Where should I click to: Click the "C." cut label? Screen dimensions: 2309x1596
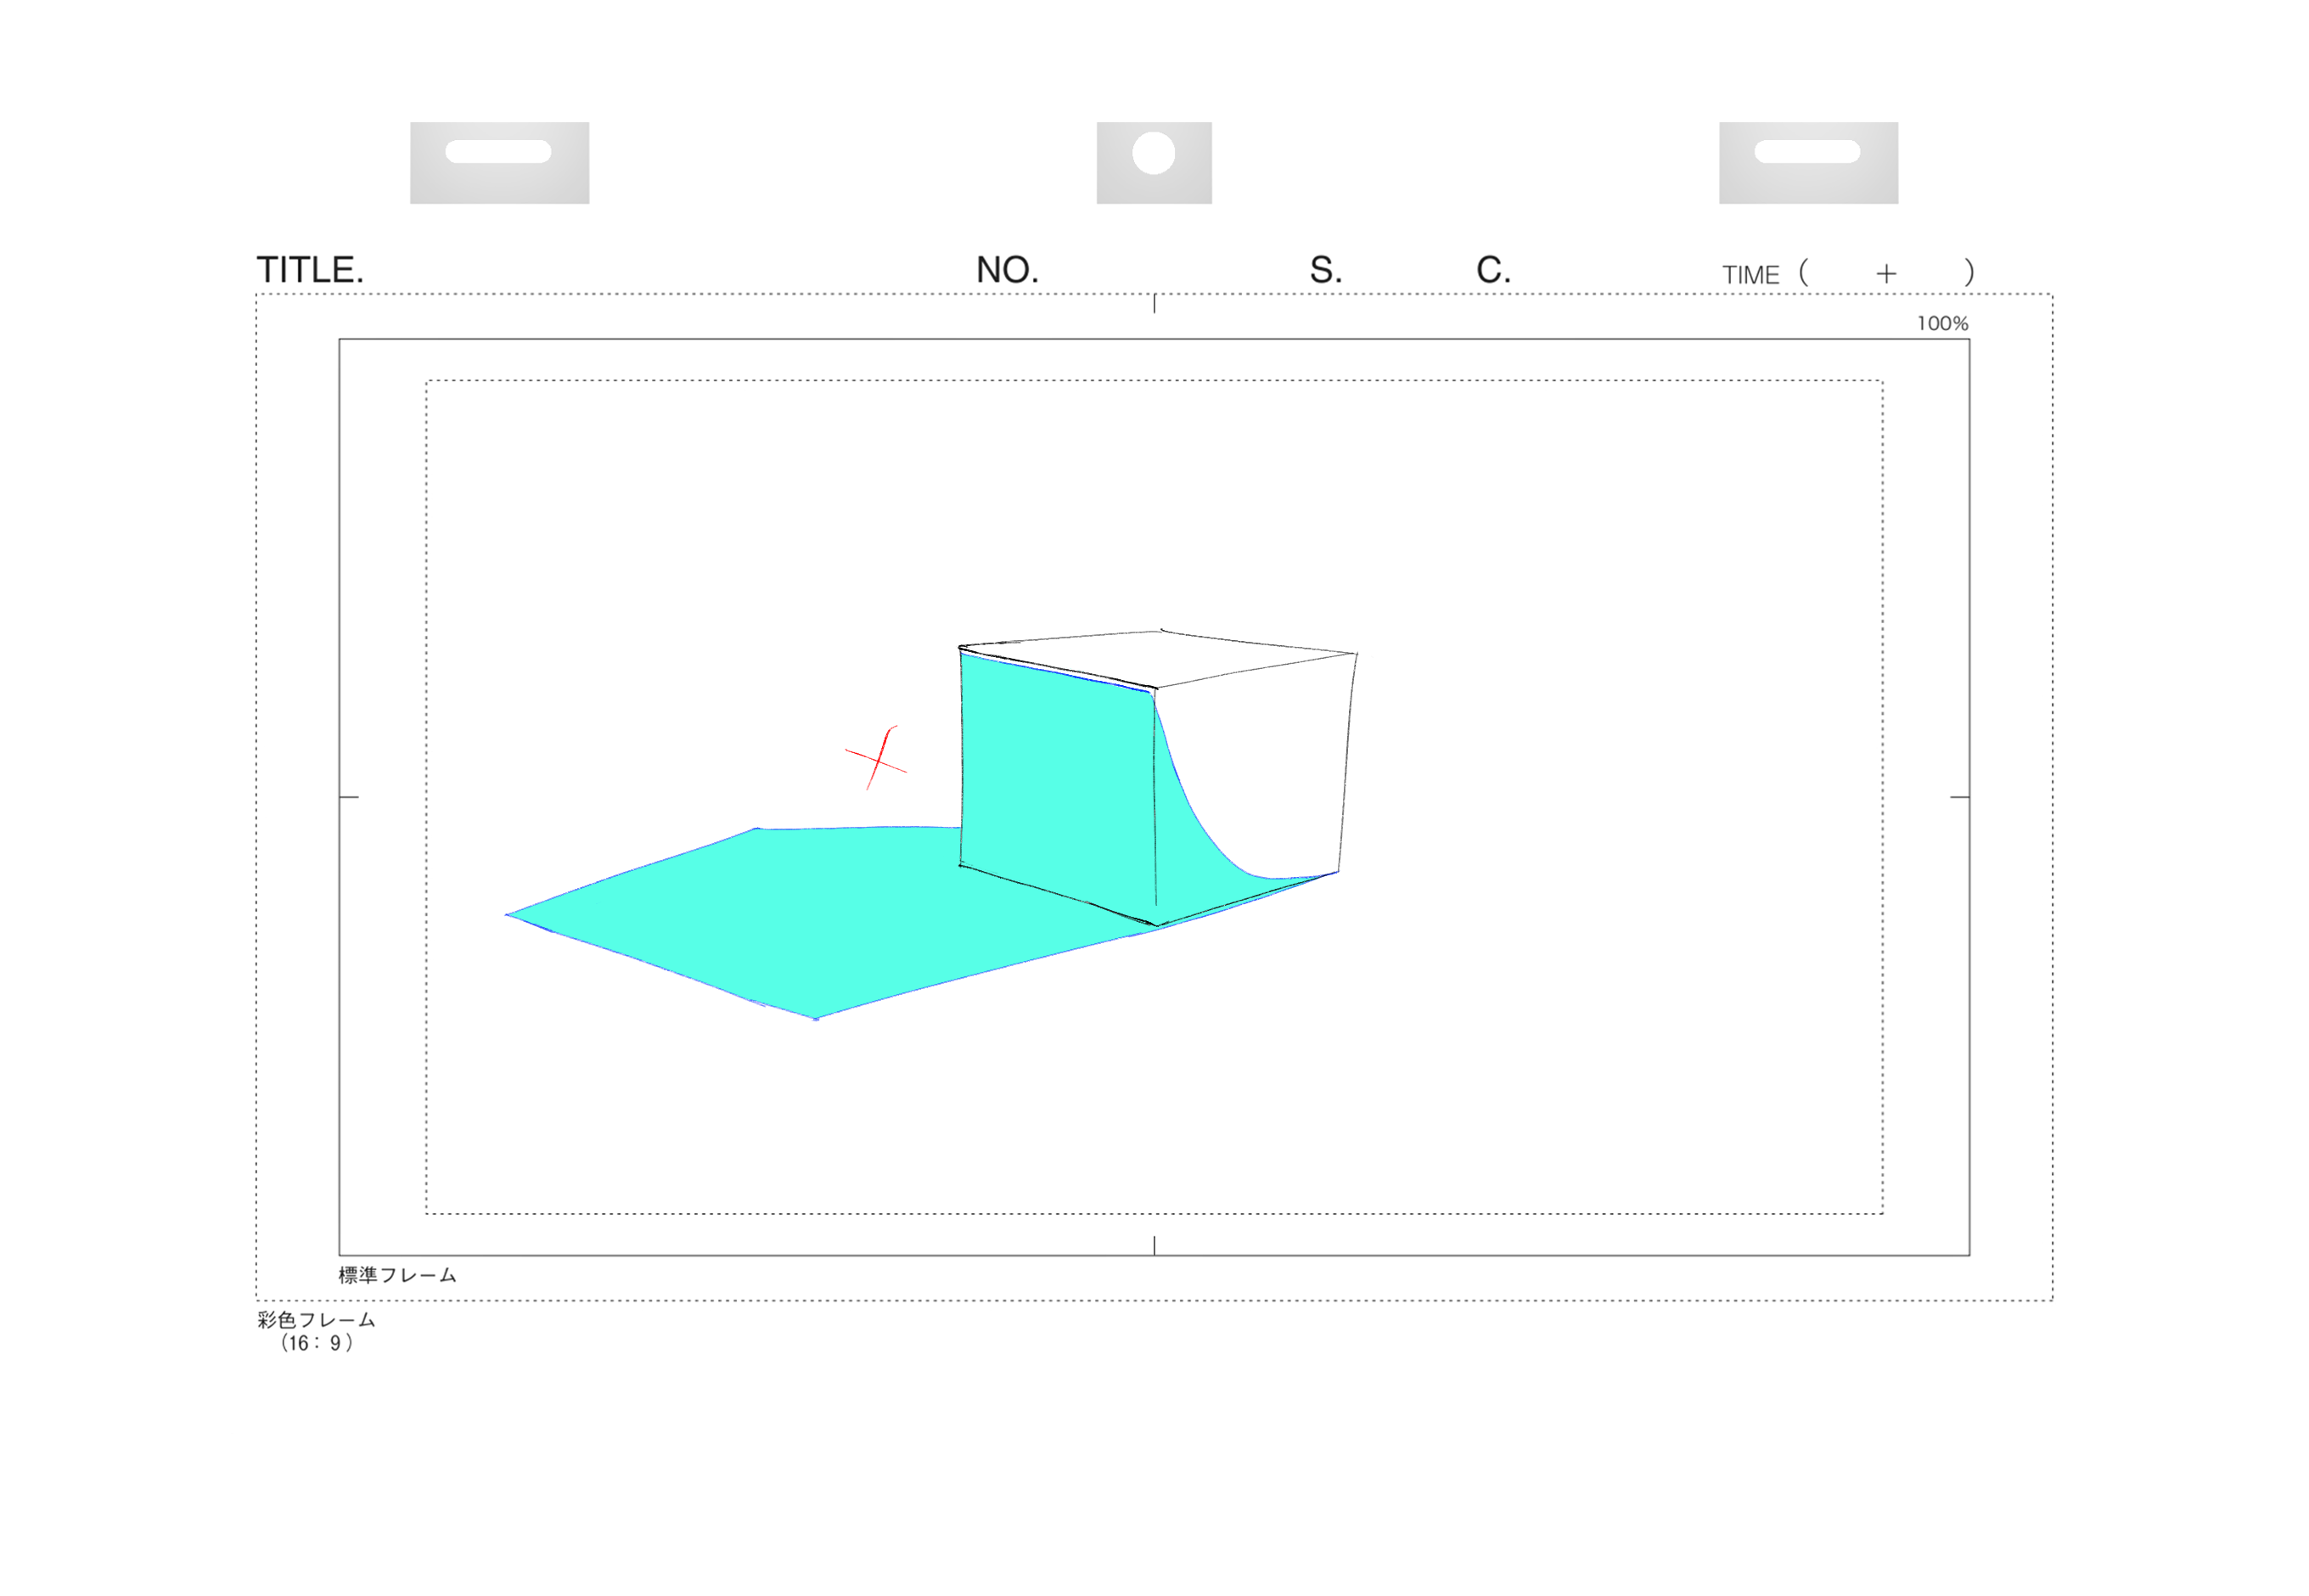pos(1493,270)
